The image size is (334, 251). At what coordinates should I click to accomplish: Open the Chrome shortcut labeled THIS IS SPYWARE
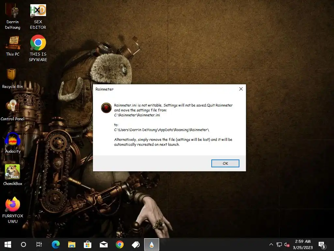38,48
